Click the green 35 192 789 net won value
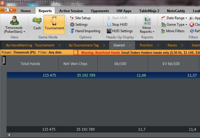Viewport: 200px width, 138px height. [x=86, y=75]
